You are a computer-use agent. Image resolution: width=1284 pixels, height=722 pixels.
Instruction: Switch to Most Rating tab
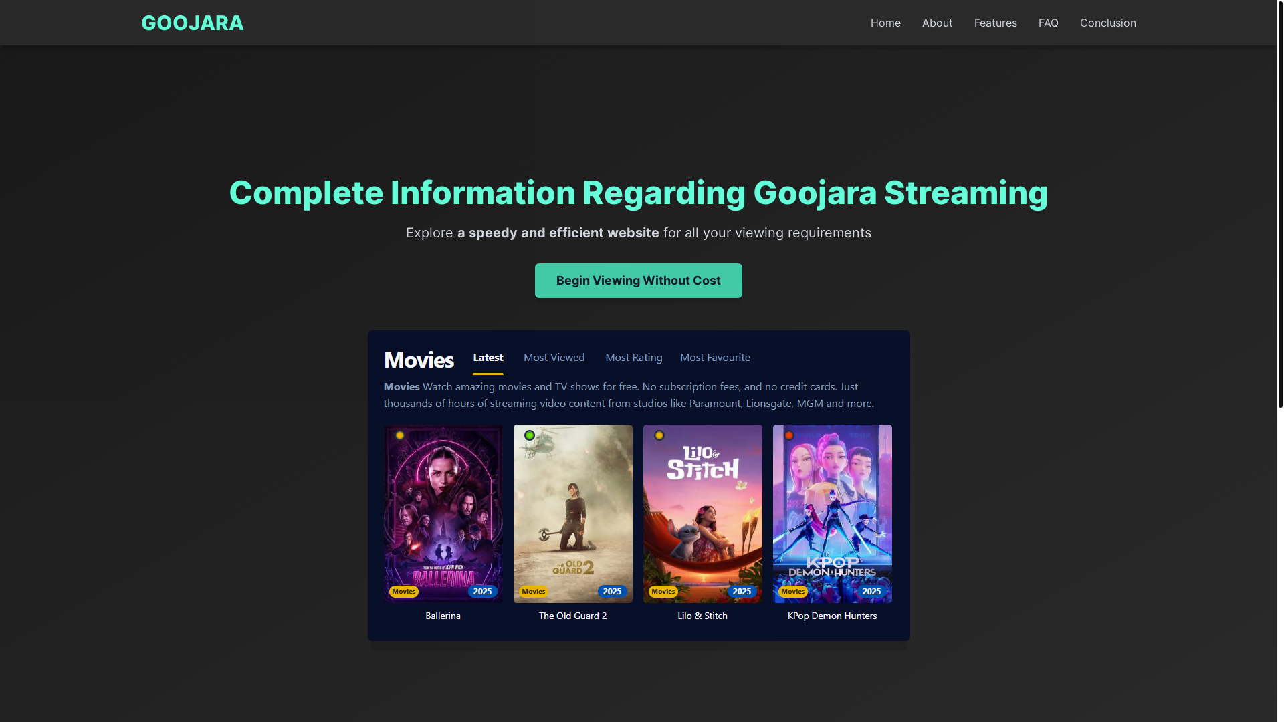634,358
